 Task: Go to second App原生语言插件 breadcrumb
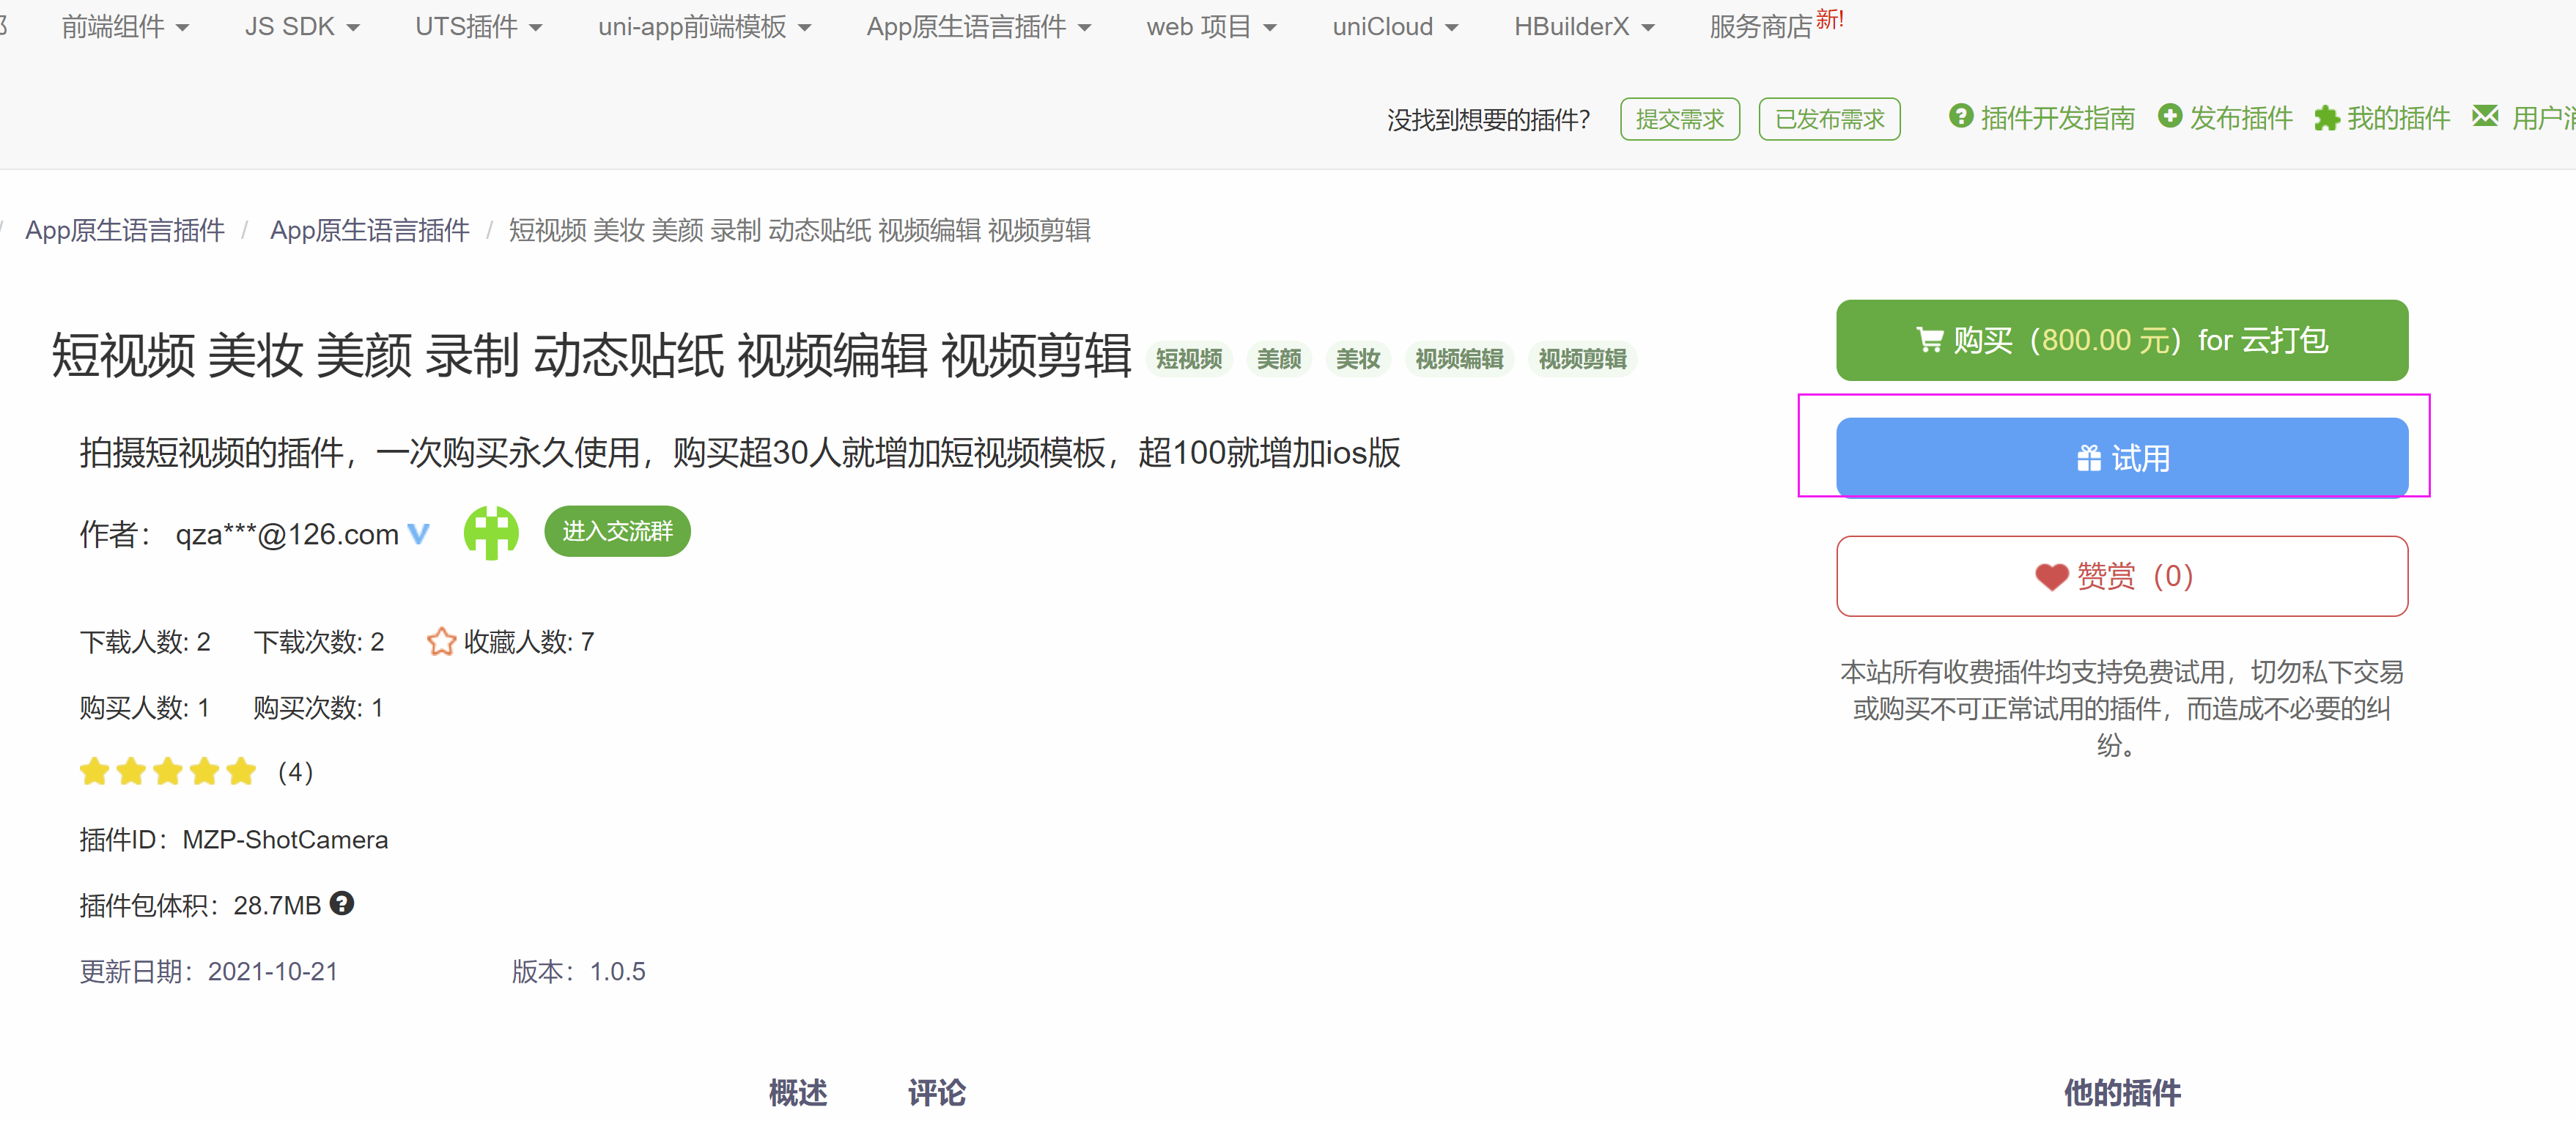click(x=370, y=230)
